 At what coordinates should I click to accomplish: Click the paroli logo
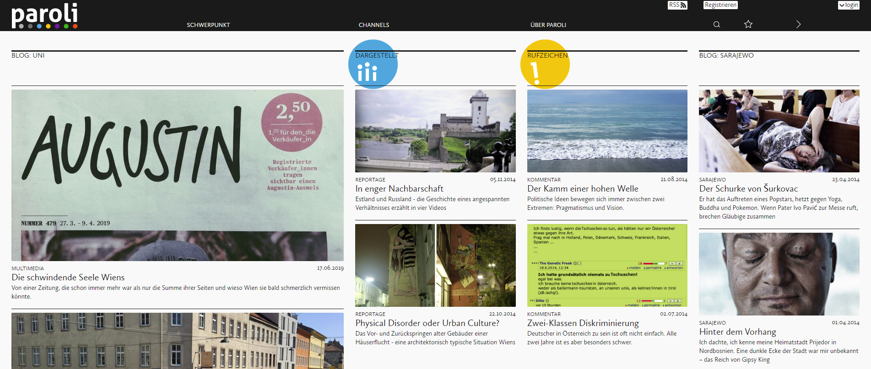[44, 16]
